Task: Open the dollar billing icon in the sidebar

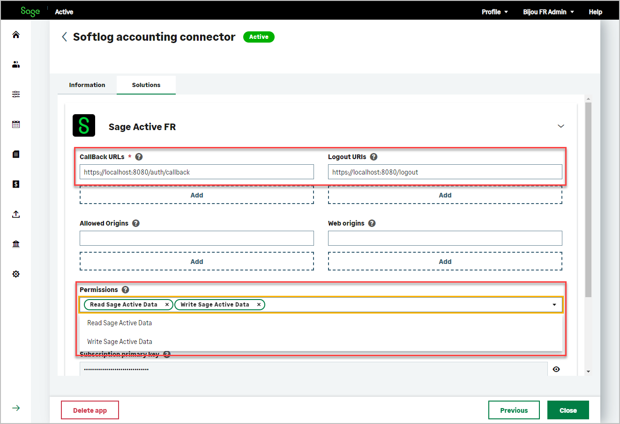Action: point(16,184)
